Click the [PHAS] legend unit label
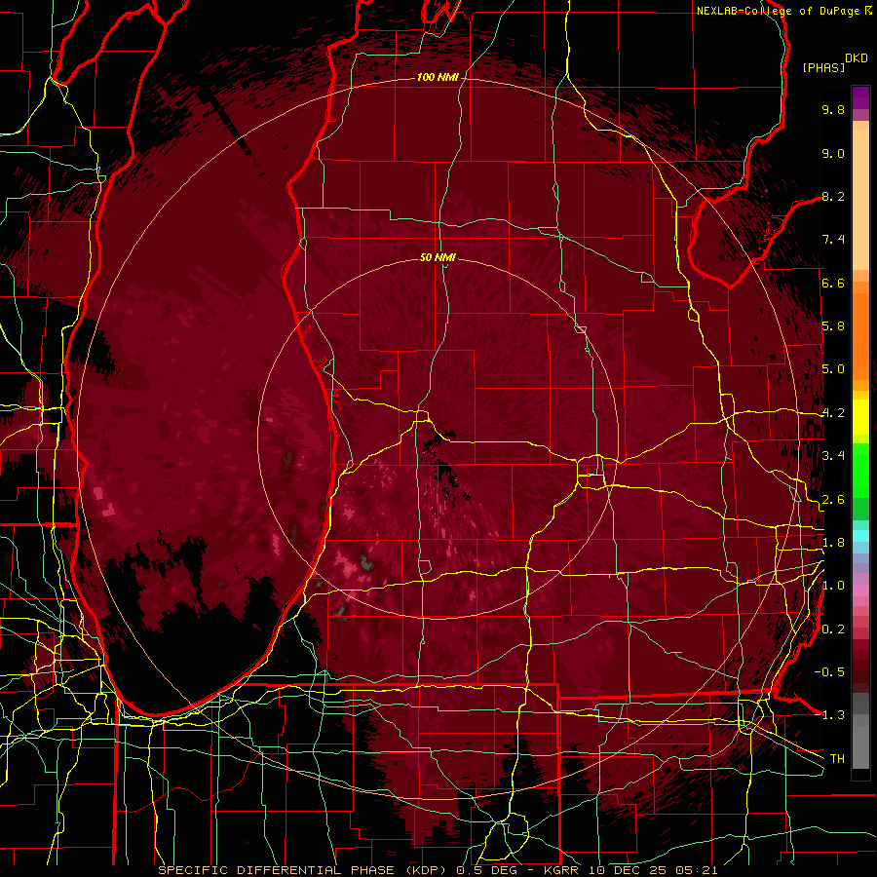The image size is (877, 877). 823,68
